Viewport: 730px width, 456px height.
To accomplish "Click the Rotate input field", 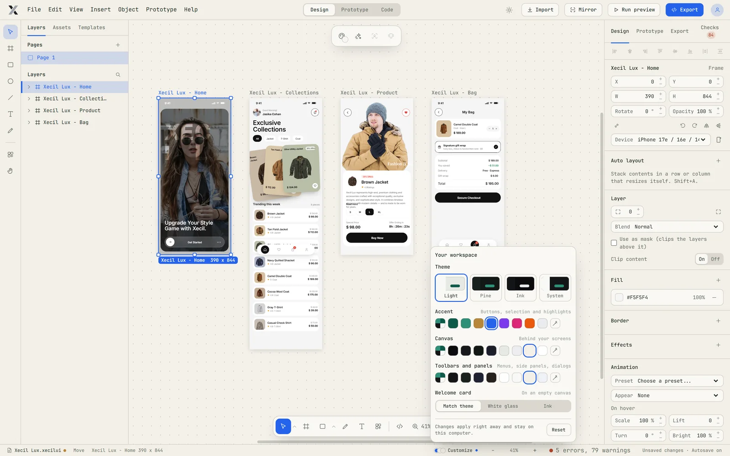I will pos(638,111).
